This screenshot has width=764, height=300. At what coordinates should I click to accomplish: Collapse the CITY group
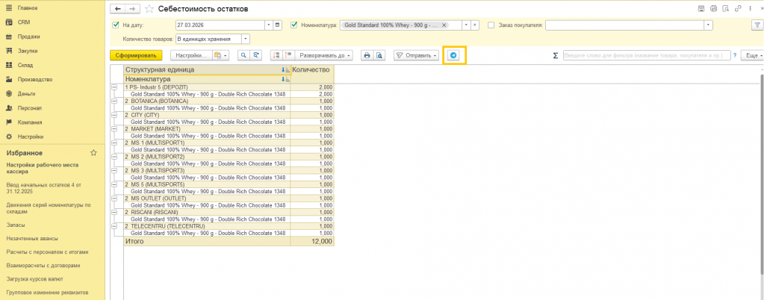114,115
